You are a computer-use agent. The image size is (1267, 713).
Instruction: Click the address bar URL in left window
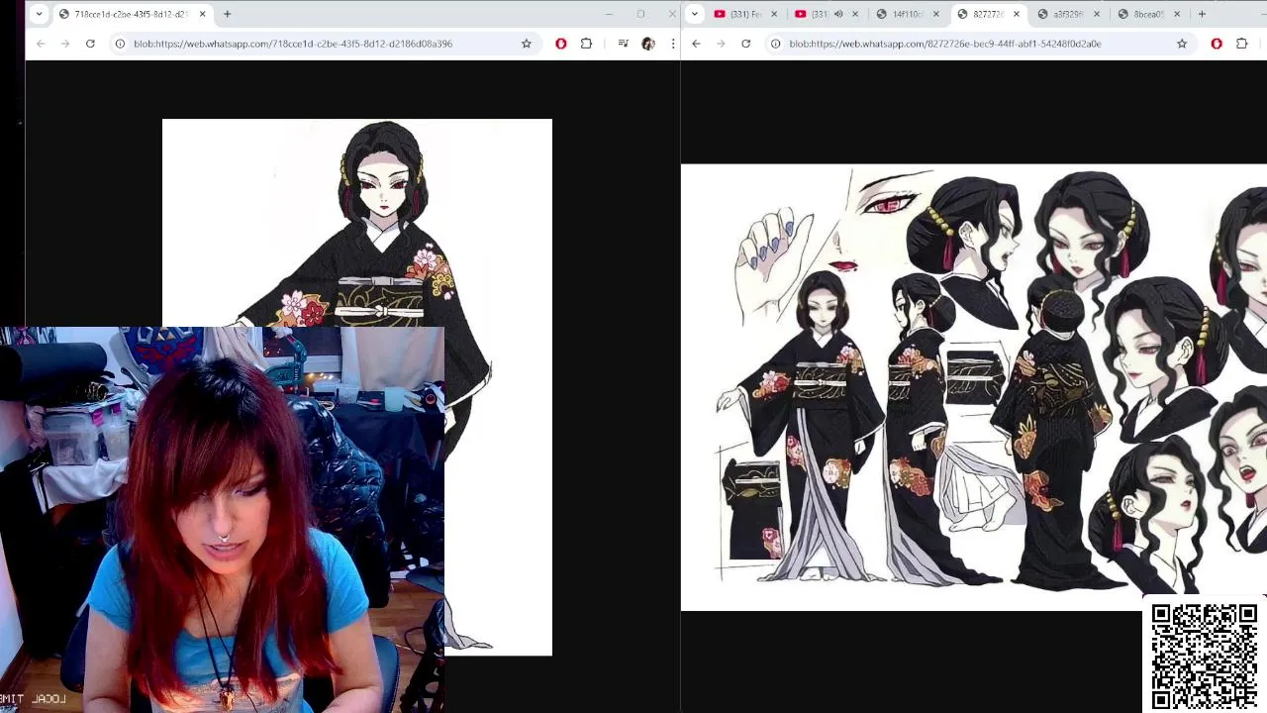coord(293,44)
